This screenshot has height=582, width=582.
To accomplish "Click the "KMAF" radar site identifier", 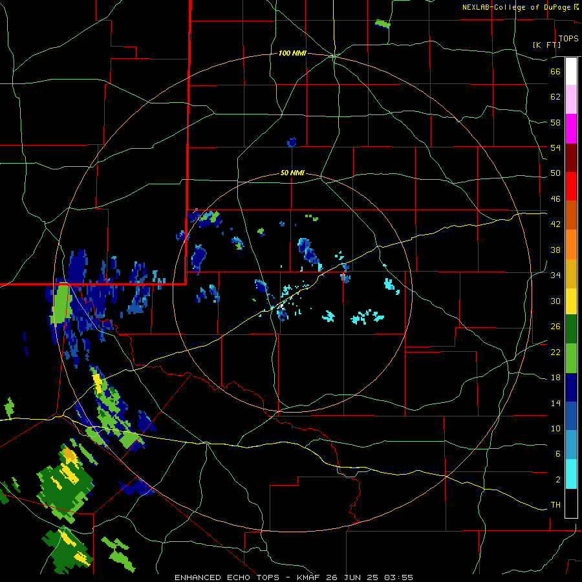I will (308, 577).
